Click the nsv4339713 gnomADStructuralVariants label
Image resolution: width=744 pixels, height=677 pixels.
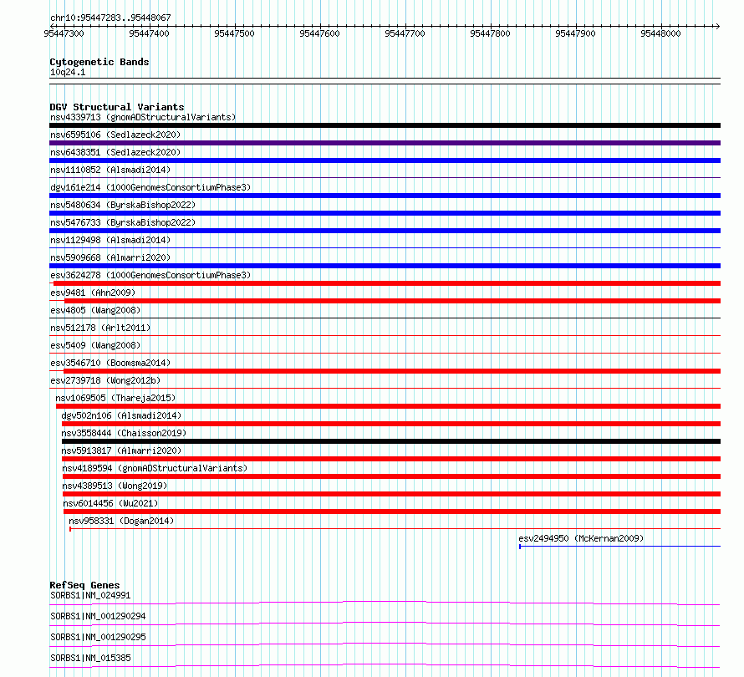click(143, 117)
